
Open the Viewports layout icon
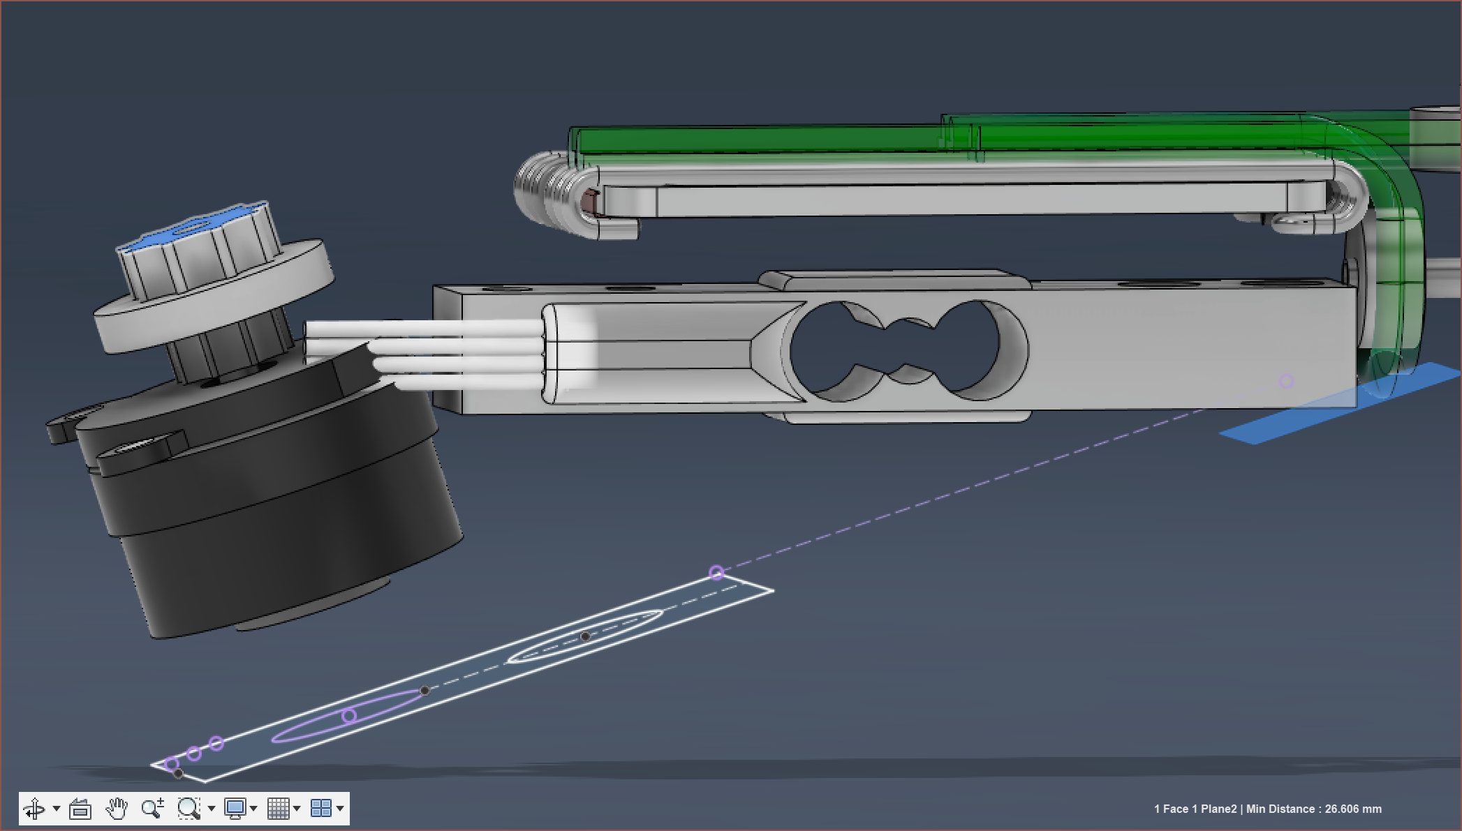(x=321, y=809)
